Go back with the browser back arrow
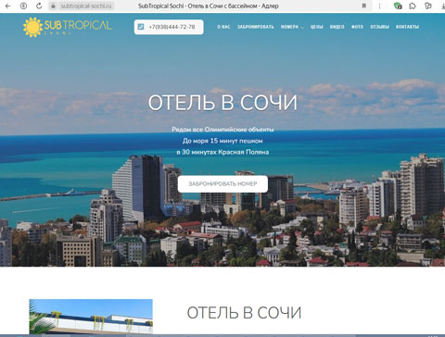 (8, 6)
